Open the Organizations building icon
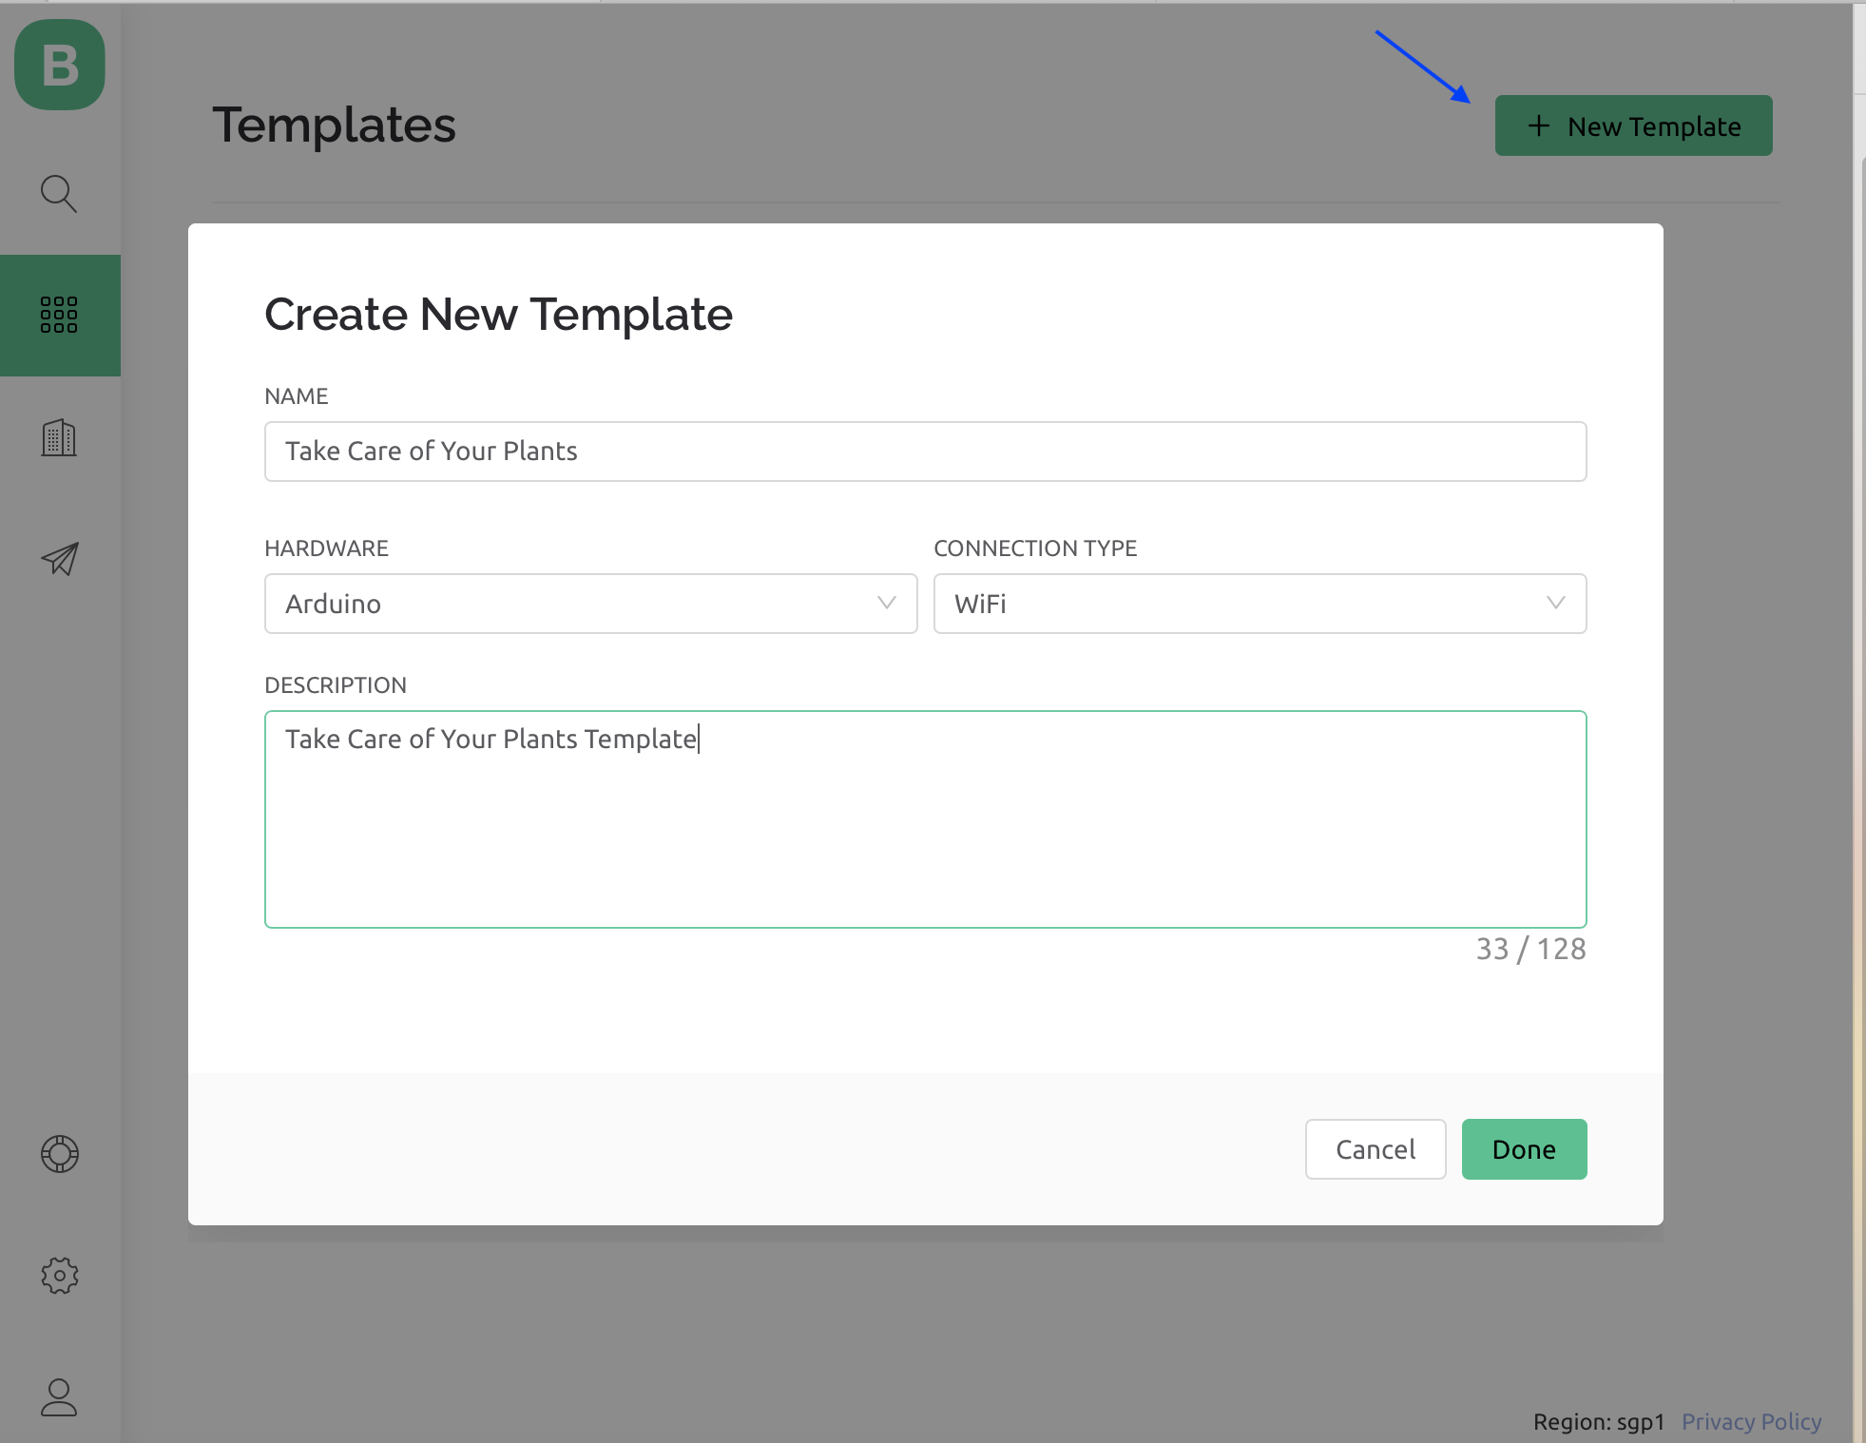1866x1443 pixels. pyautogui.click(x=59, y=437)
